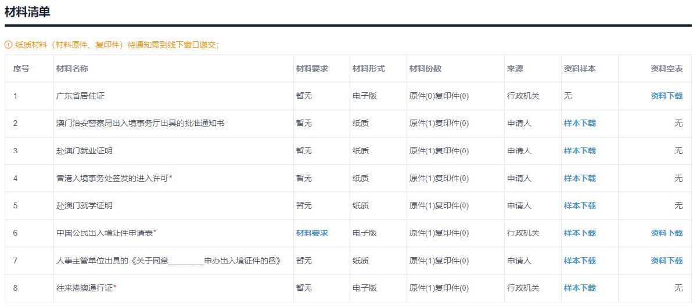Select 香港入境事务处签发的进入许可 material name

[113, 178]
